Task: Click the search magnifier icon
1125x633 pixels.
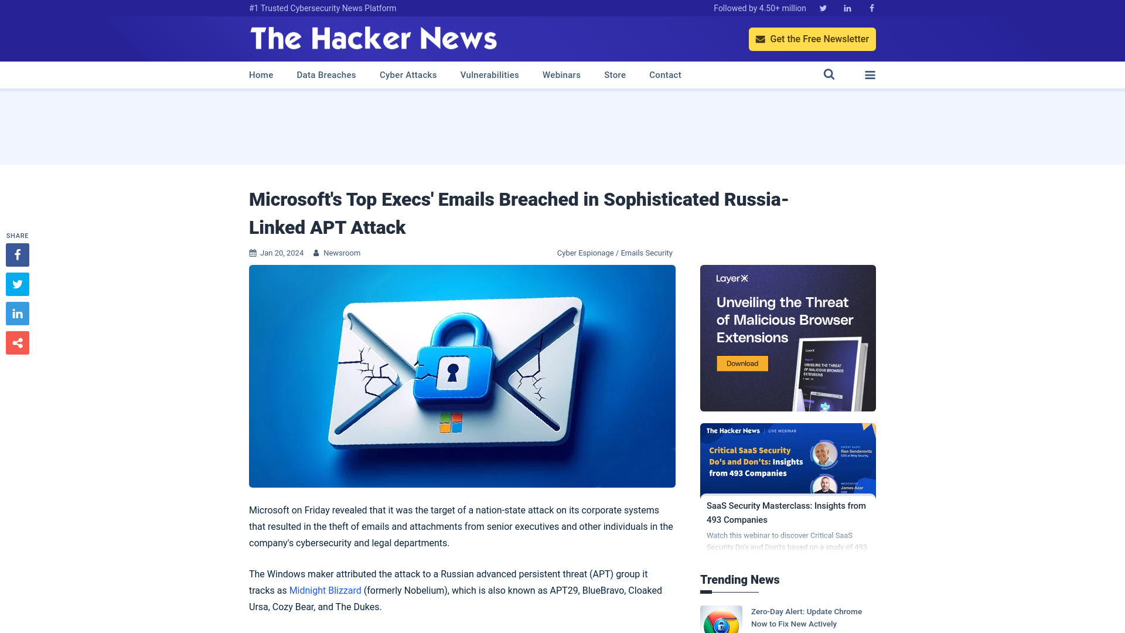Action: (x=829, y=74)
